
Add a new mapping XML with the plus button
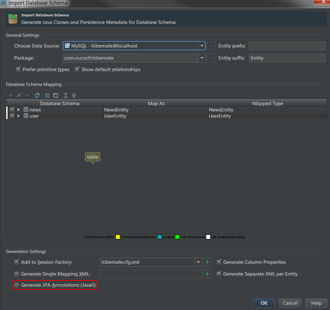tap(208, 274)
